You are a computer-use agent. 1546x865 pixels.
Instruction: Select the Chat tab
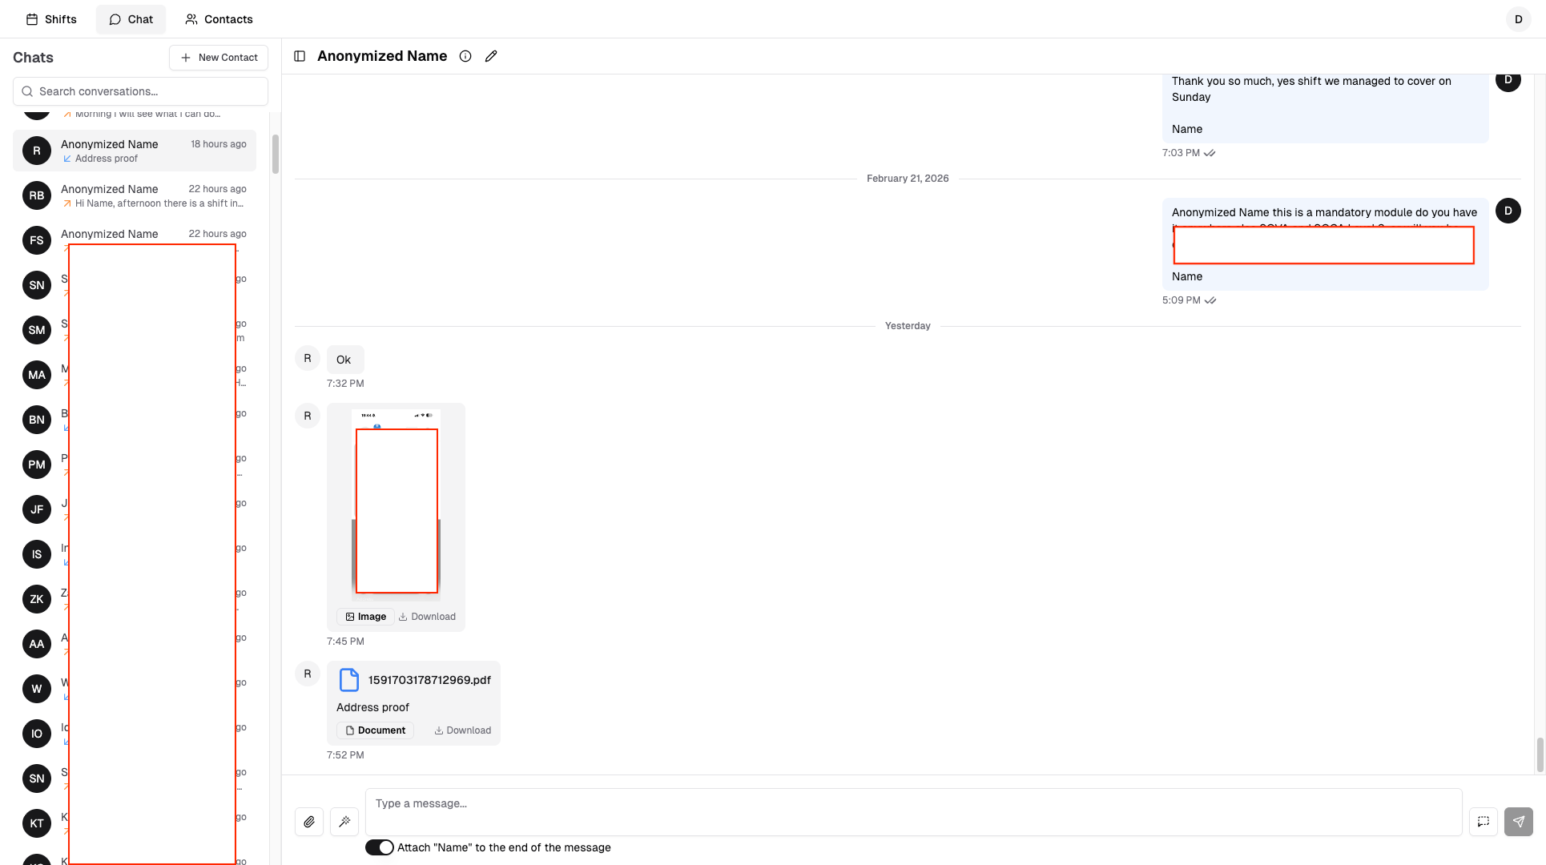point(131,19)
